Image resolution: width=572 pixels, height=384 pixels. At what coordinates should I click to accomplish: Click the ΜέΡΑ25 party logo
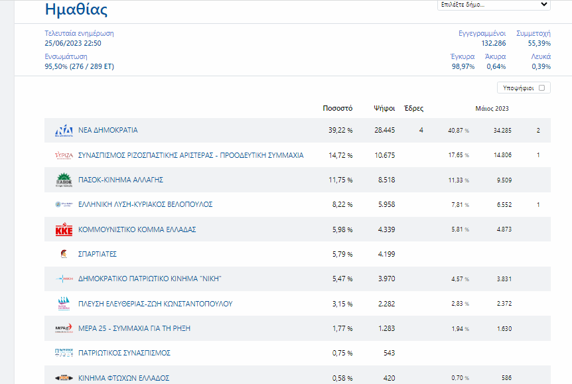64,328
